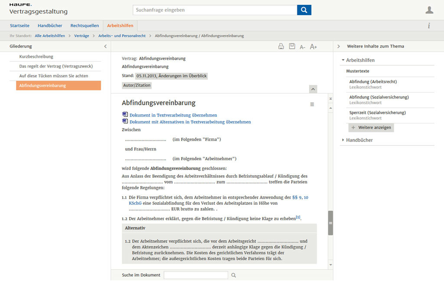Collapse the Gliederung panel chevron

pyautogui.click(x=105, y=46)
